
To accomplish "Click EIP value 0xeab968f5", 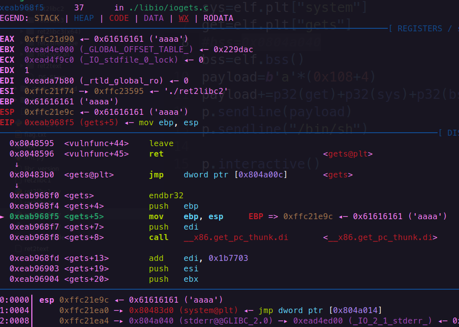I will click(x=49, y=123).
